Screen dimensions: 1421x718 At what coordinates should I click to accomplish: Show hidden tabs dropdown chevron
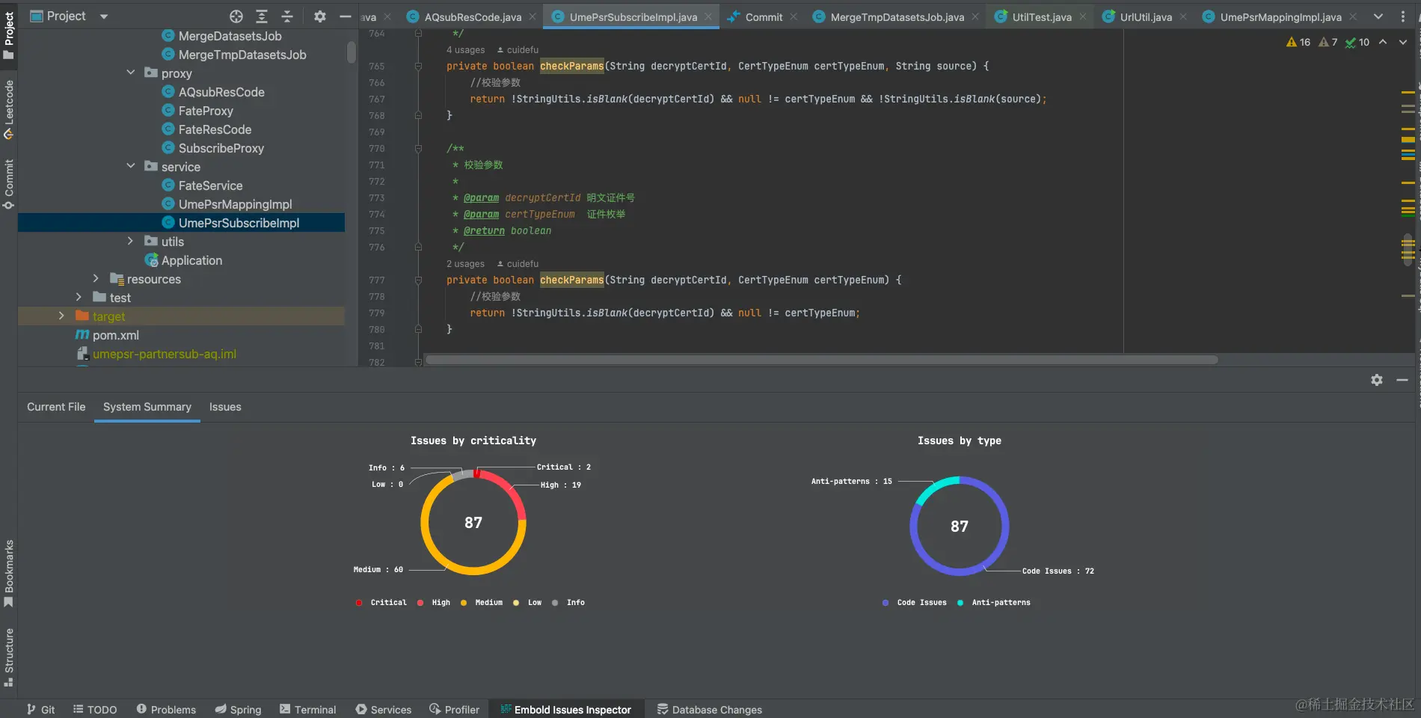click(1378, 16)
